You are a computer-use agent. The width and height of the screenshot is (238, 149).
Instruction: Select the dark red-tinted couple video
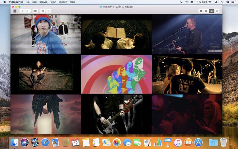pos(187,114)
